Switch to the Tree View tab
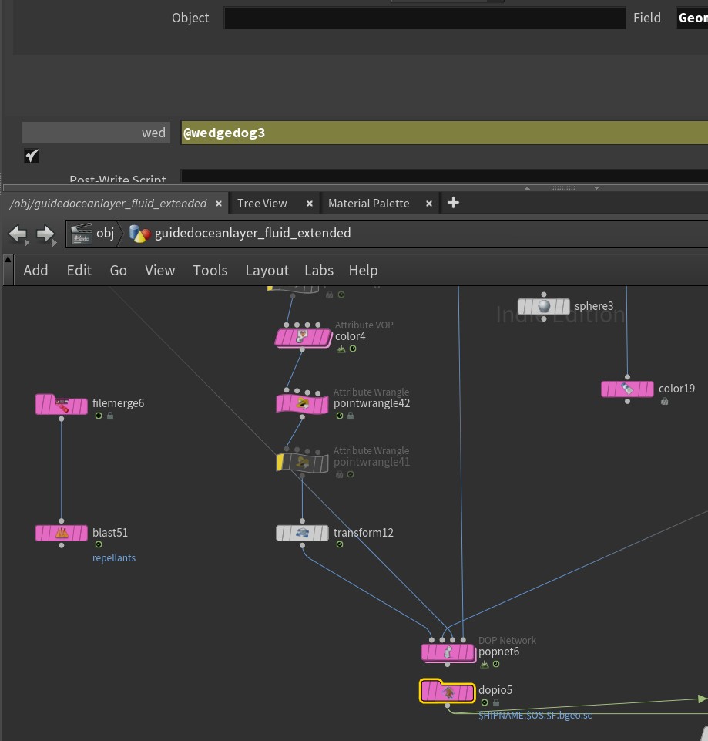This screenshot has height=741, width=708. click(x=262, y=204)
